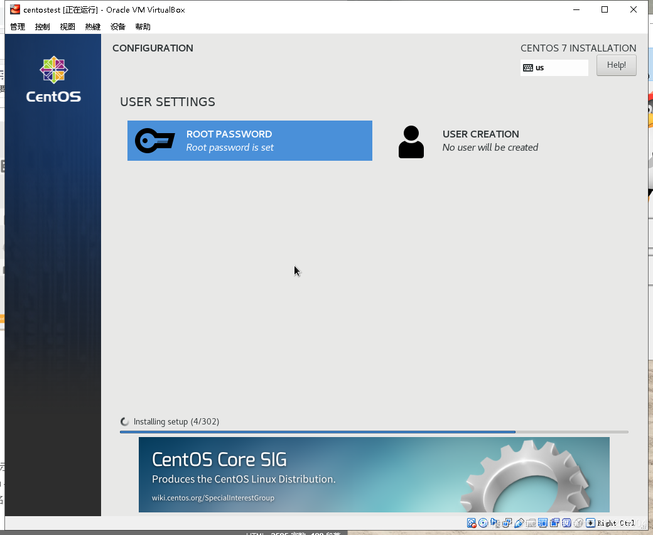Minimize the VirtualBox window

[576, 9]
